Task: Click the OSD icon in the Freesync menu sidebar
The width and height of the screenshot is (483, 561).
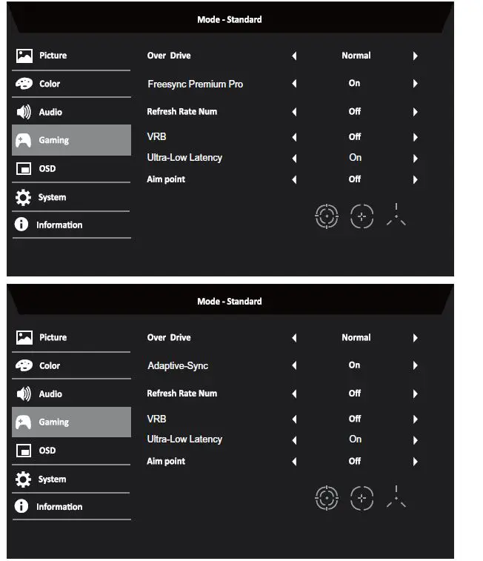Action: (x=24, y=169)
